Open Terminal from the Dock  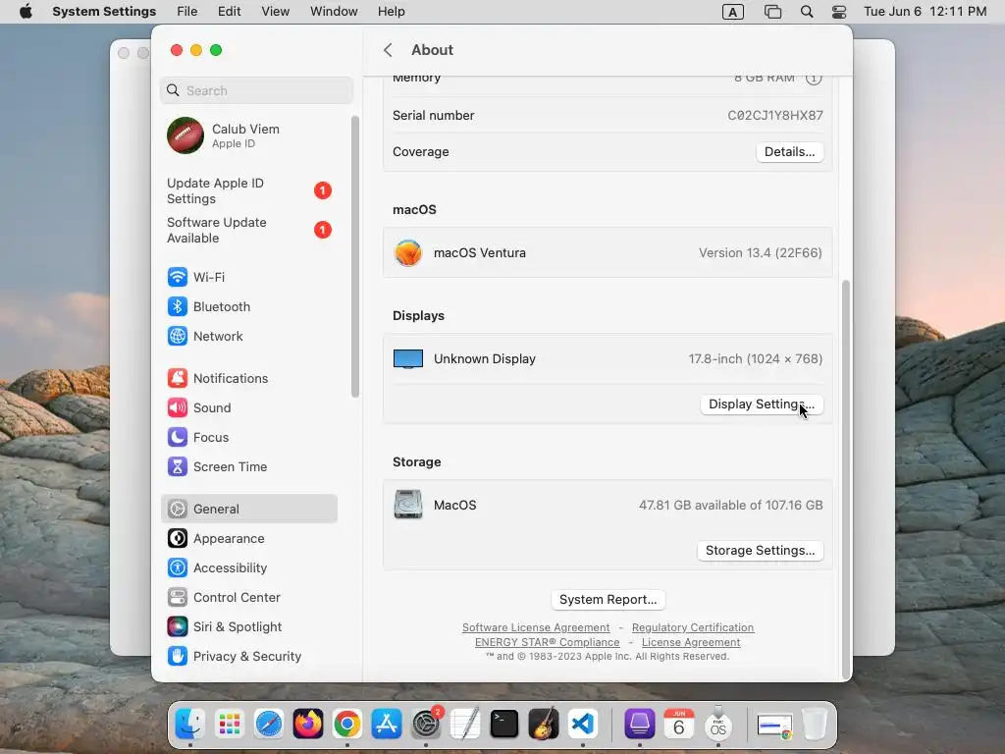pyautogui.click(x=504, y=725)
